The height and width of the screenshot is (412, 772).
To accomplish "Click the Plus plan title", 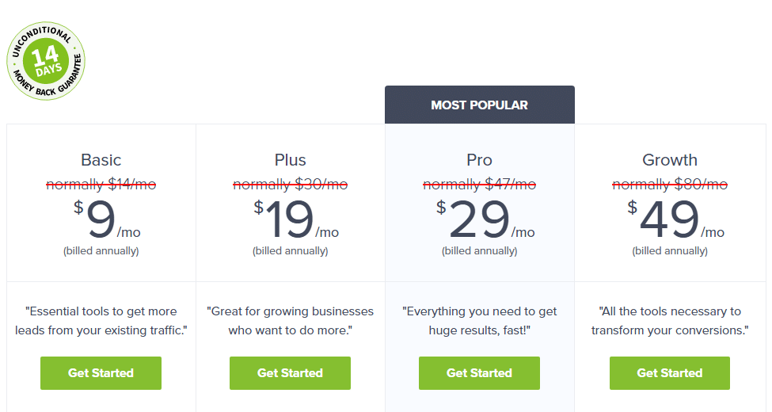I will (291, 160).
